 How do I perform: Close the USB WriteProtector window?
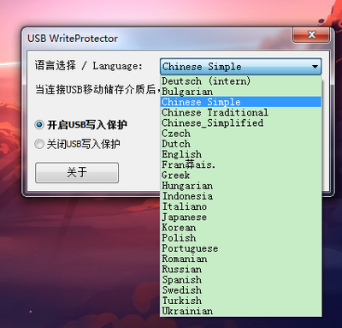click(311, 35)
